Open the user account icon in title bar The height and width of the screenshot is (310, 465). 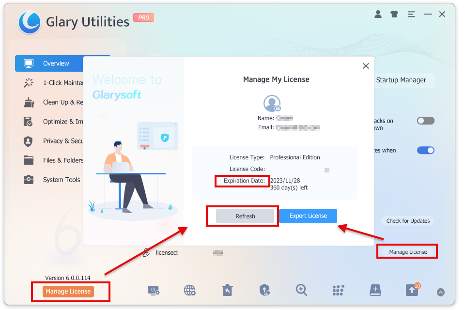[x=378, y=14]
